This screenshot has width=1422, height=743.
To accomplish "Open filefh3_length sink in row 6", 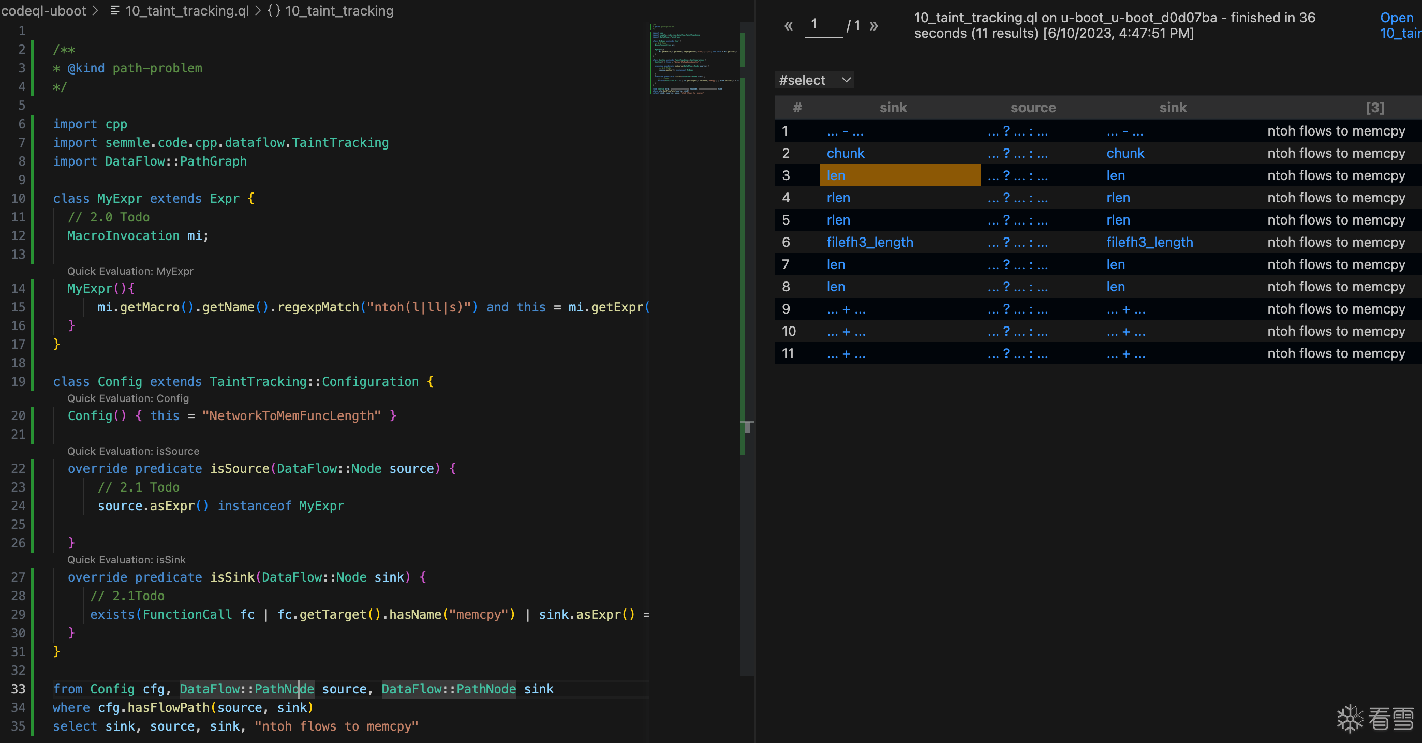I will (x=869, y=242).
